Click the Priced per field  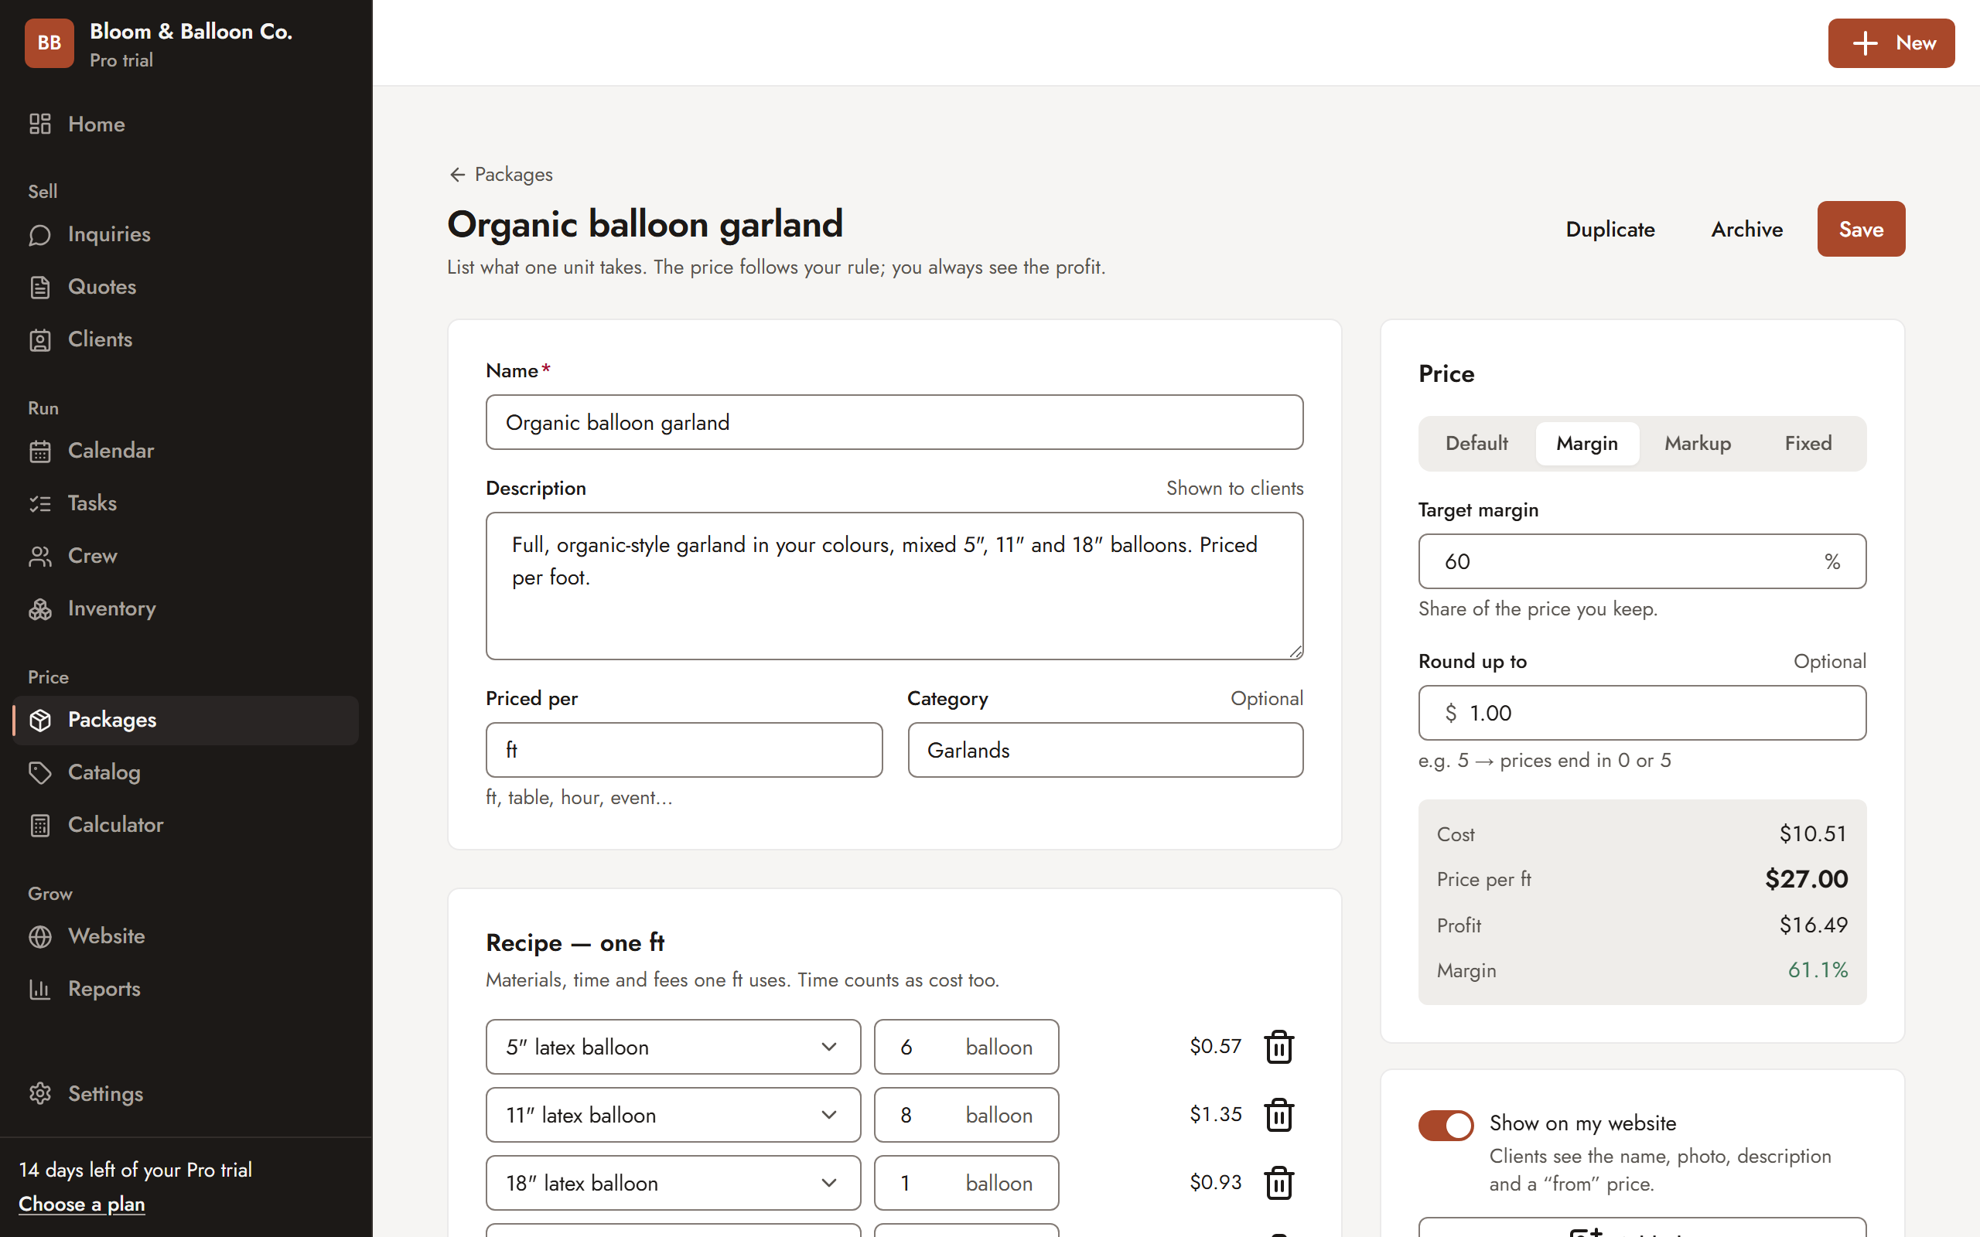coord(684,749)
